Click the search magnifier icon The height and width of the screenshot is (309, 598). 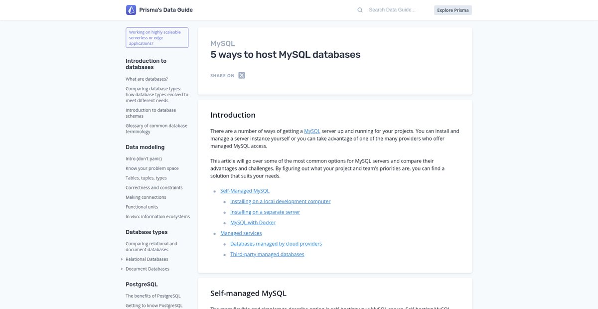[x=360, y=10]
